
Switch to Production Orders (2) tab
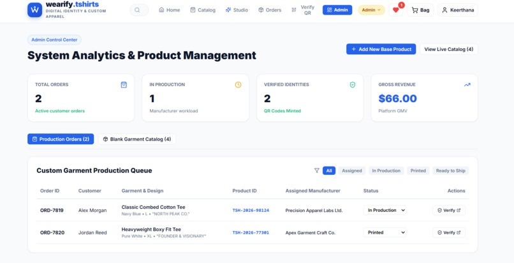point(61,139)
